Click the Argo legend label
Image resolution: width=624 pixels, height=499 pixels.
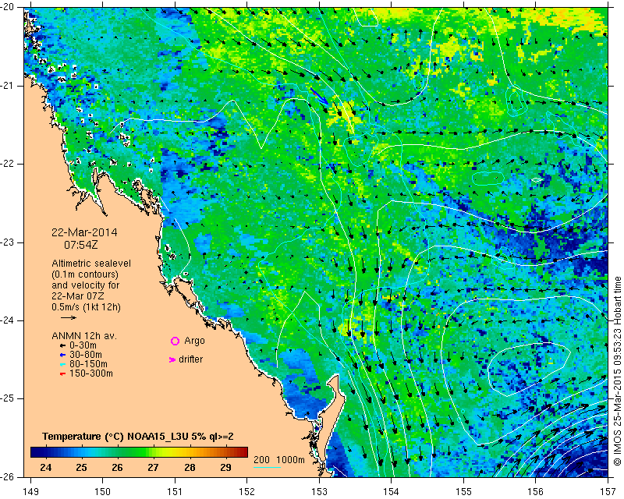pos(194,341)
